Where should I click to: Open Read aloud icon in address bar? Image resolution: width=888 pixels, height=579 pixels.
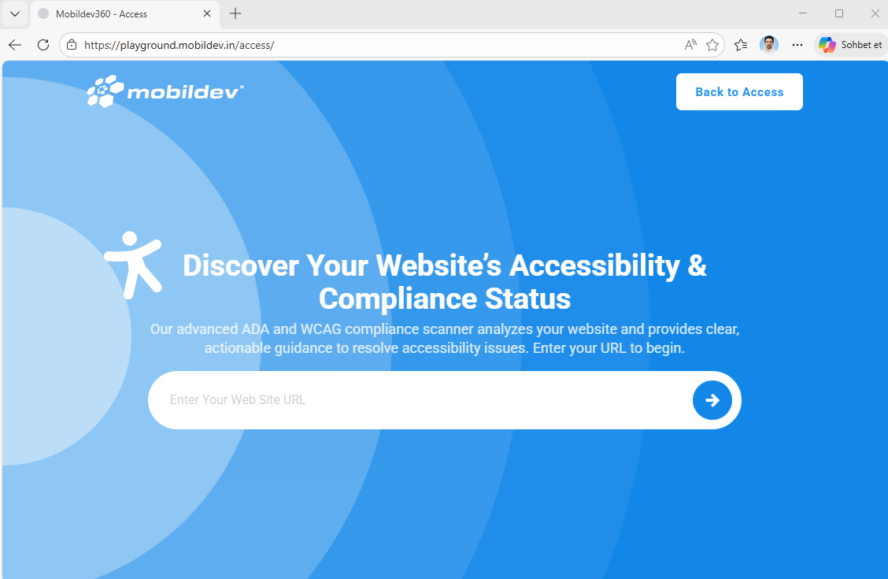click(690, 45)
